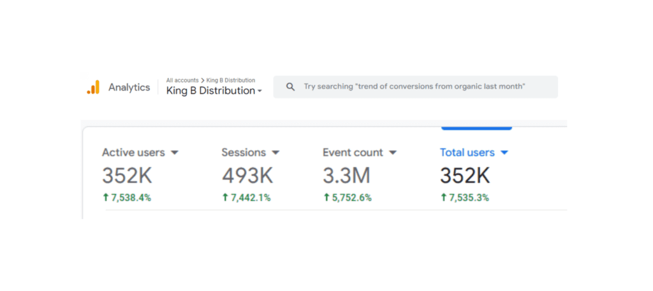Go to All accounts breadcrumb link
Viewport: 653px width, 291px height.
click(182, 80)
